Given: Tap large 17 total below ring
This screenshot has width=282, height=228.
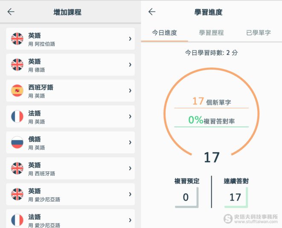Looking at the screenshot, I should [212, 157].
